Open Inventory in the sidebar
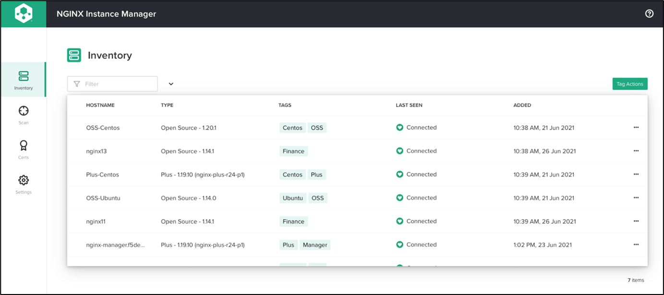Screen dimensions: 664x295 (24, 80)
